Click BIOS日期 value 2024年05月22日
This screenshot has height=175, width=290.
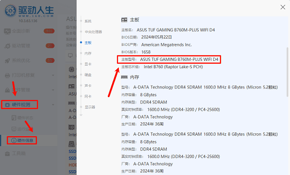click(157, 37)
